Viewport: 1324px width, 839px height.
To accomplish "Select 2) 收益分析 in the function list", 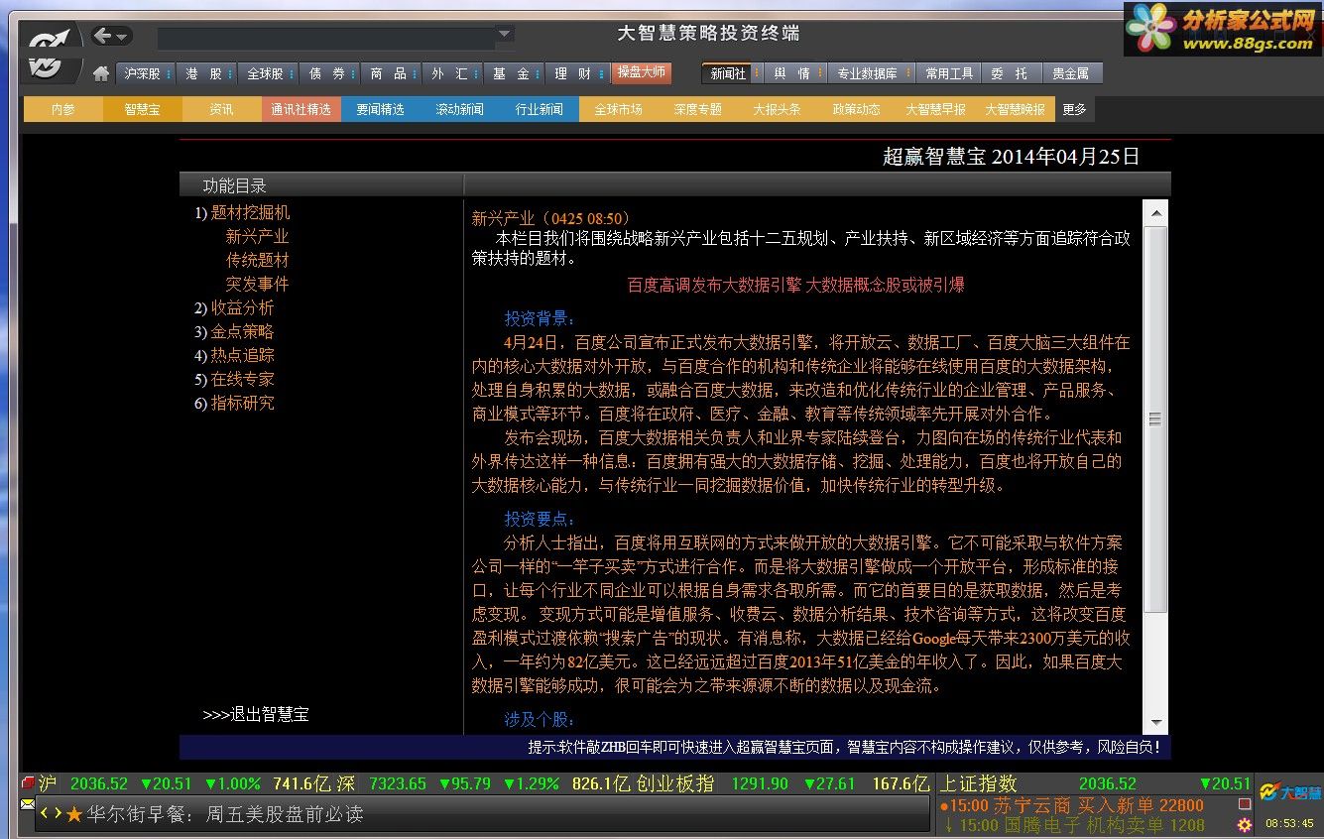I will pos(234,307).
